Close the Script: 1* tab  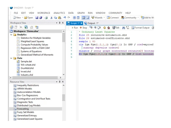[81, 23]
